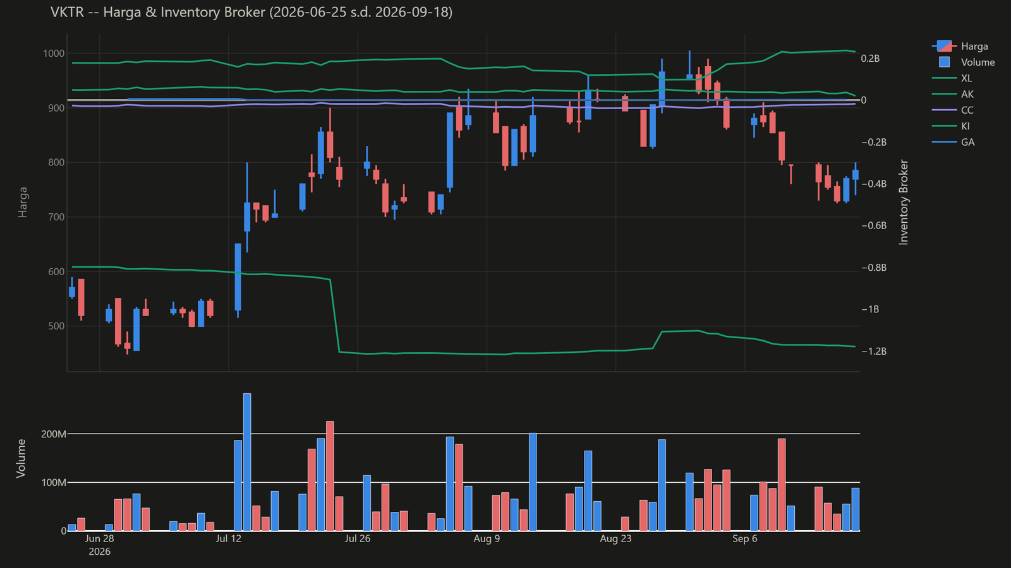
Task: Toggle the KI broker legend entry
Action: tap(951, 126)
